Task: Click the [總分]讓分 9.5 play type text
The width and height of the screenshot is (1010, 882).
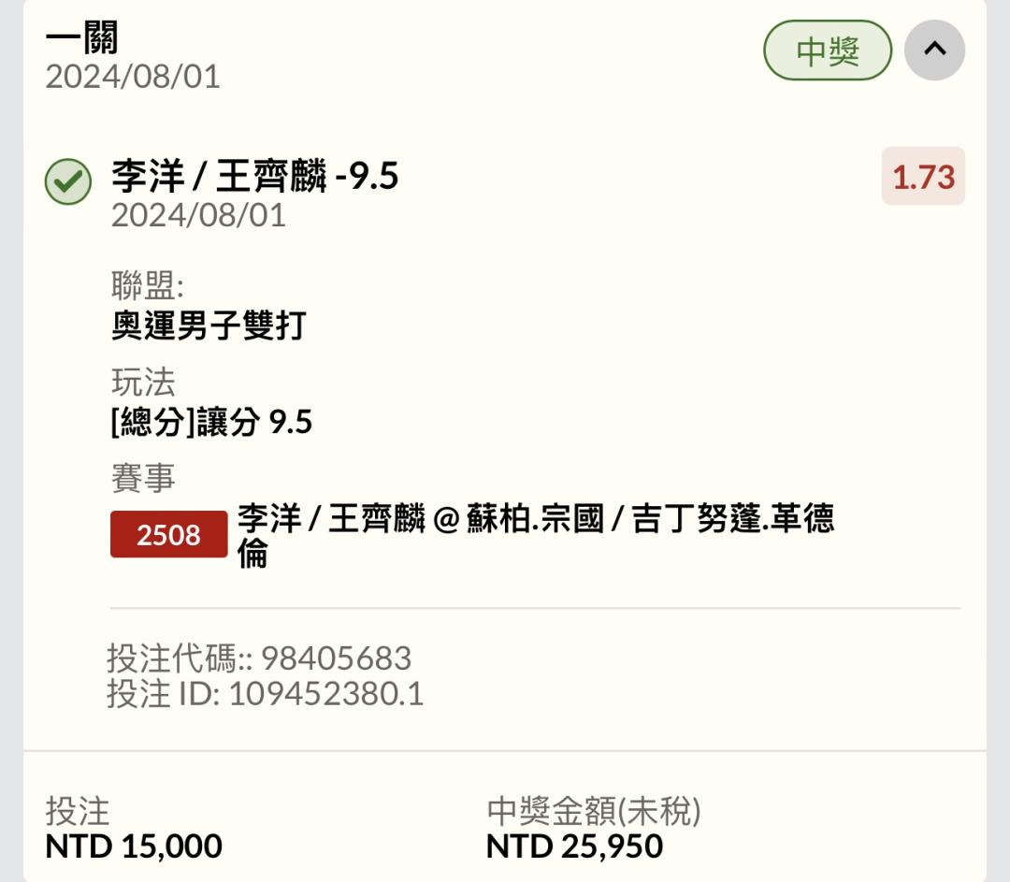Action: [x=212, y=422]
